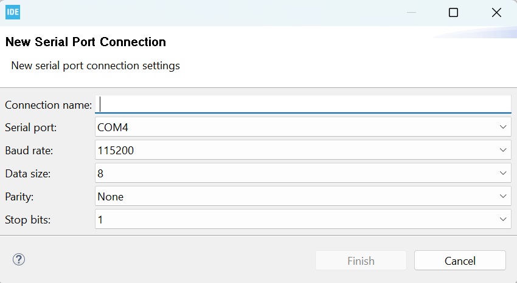Maximize the dialog window
Screen dimensions: 517x283
[453, 13]
